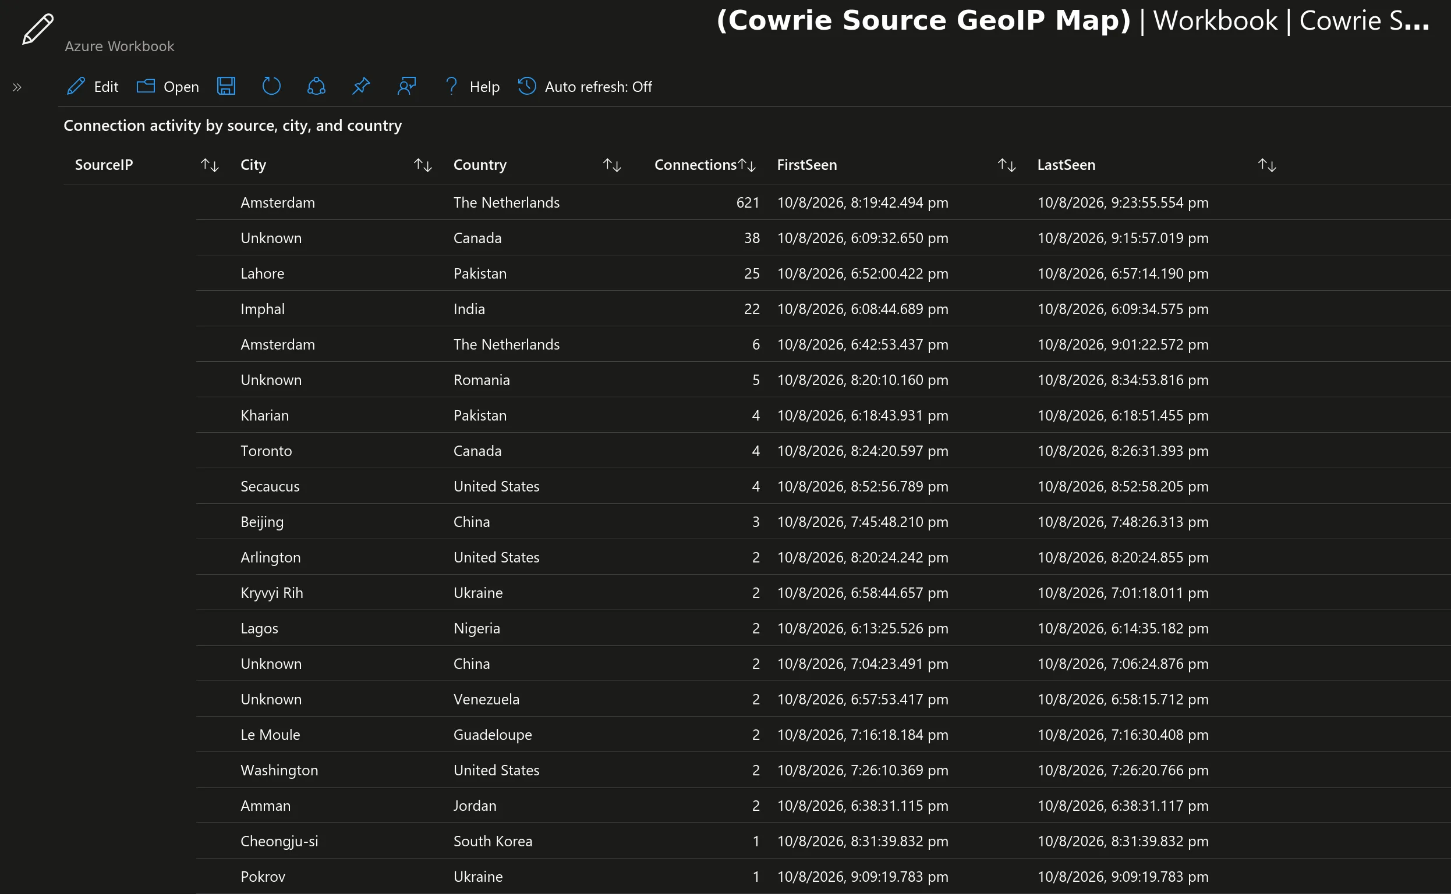Sort by SourceIP column arrows
Image resolution: width=1451 pixels, height=894 pixels.
(x=210, y=165)
